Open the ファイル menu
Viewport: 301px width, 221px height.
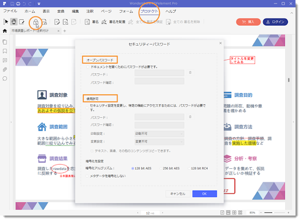(10, 11)
